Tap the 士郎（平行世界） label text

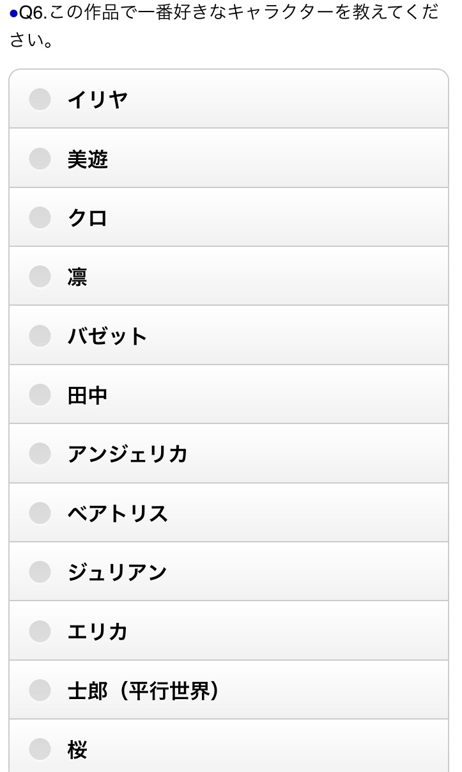[143, 691]
